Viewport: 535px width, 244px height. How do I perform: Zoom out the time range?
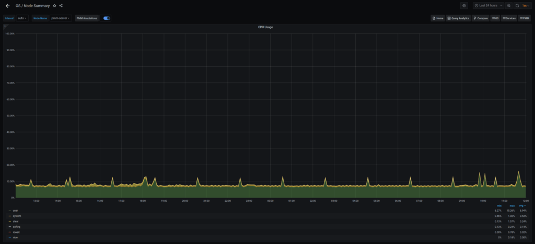pyautogui.click(x=509, y=6)
